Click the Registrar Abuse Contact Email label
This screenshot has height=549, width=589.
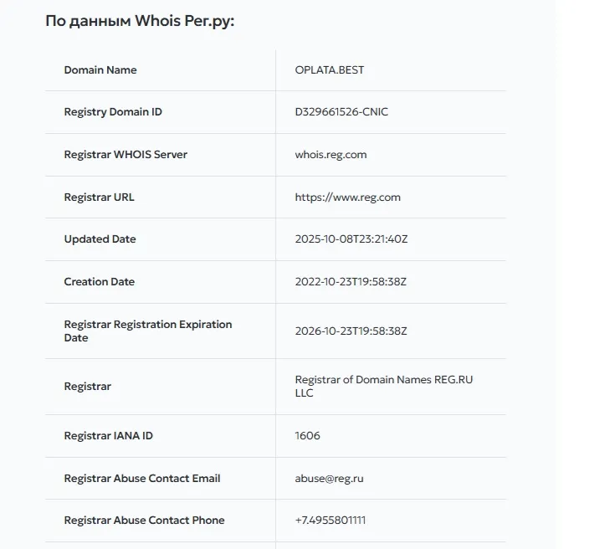[x=142, y=479]
